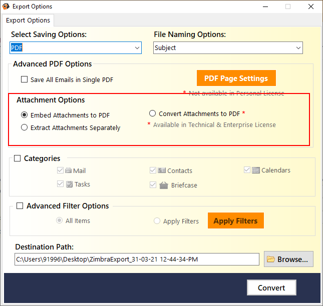Viewport: 323px width, 306px height.
Task: Click the app logo in title bar
Action: coord(6,6)
